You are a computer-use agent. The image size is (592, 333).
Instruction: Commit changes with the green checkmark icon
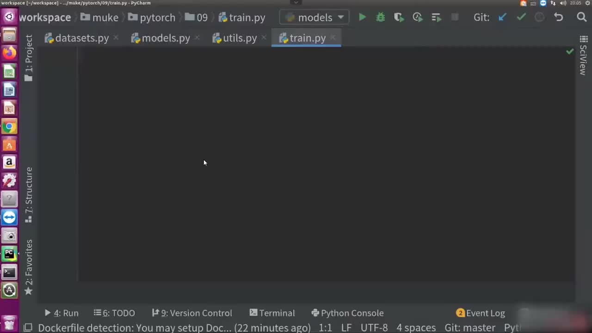pos(521,18)
